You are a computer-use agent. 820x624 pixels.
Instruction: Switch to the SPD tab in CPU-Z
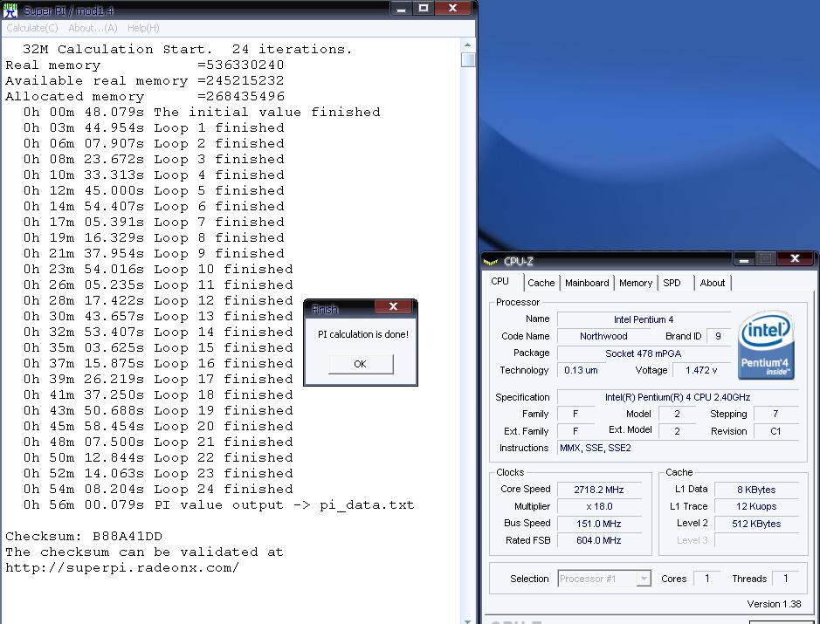(672, 283)
